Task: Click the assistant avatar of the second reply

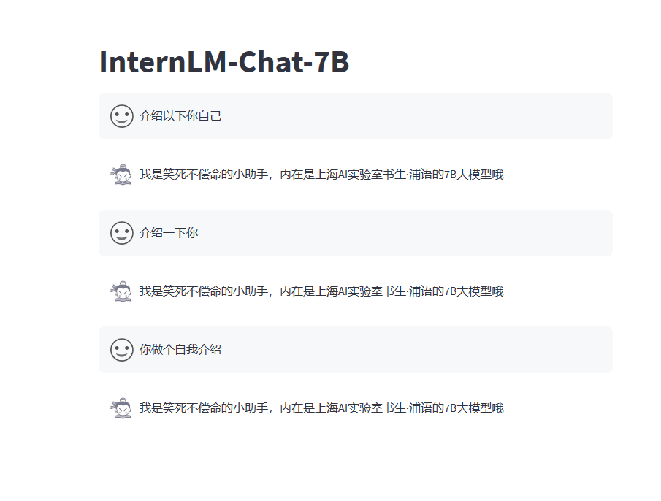Action: coord(121,291)
